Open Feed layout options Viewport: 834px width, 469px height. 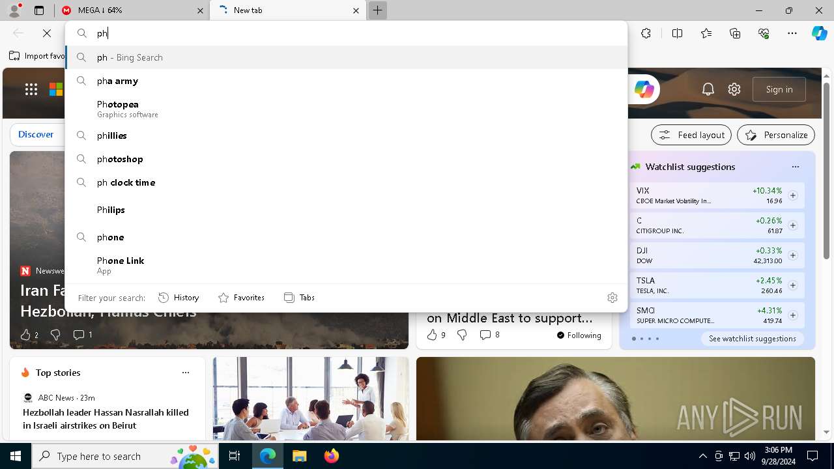(691, 135)
